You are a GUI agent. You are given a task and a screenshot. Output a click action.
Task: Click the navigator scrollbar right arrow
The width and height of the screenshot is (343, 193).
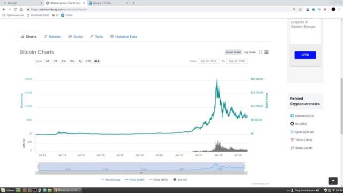coord(246,173)
